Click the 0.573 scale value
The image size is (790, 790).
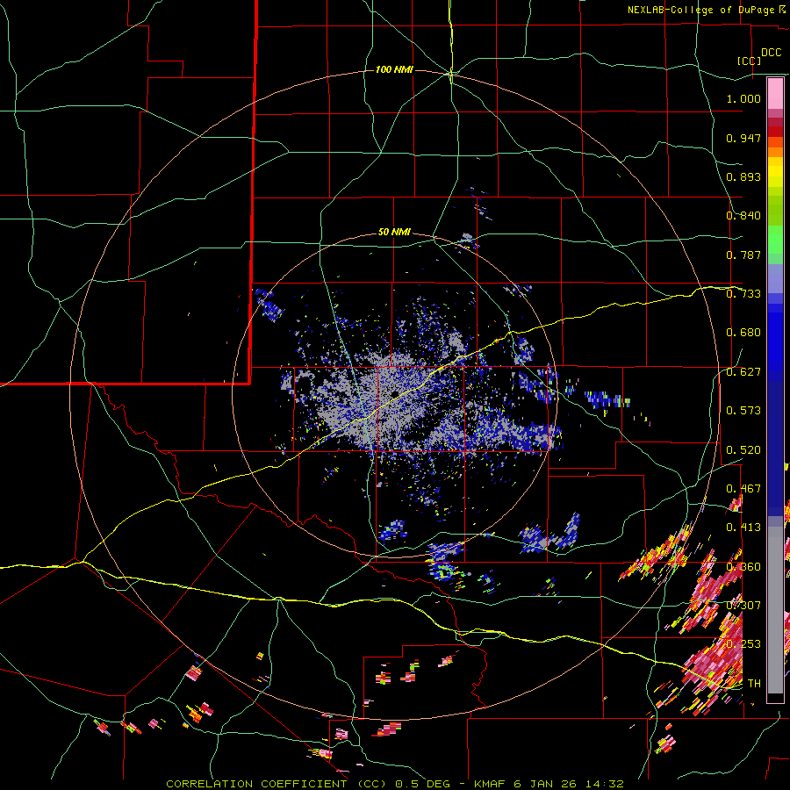pyautogui.click(x=743, y=411)
